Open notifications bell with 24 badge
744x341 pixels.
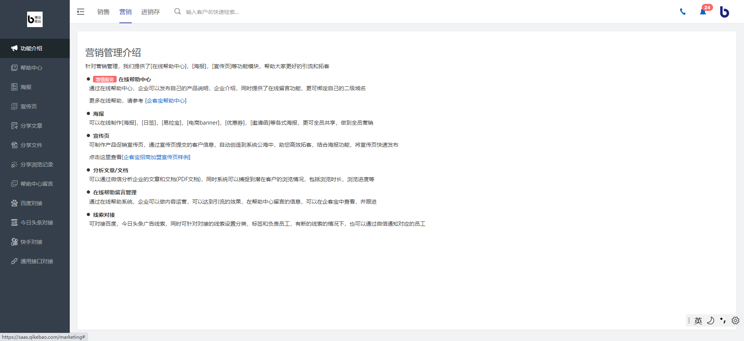(703, 12)
